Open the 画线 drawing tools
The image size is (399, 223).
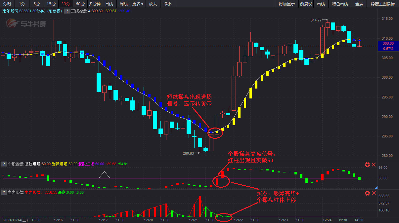(321, 4)
